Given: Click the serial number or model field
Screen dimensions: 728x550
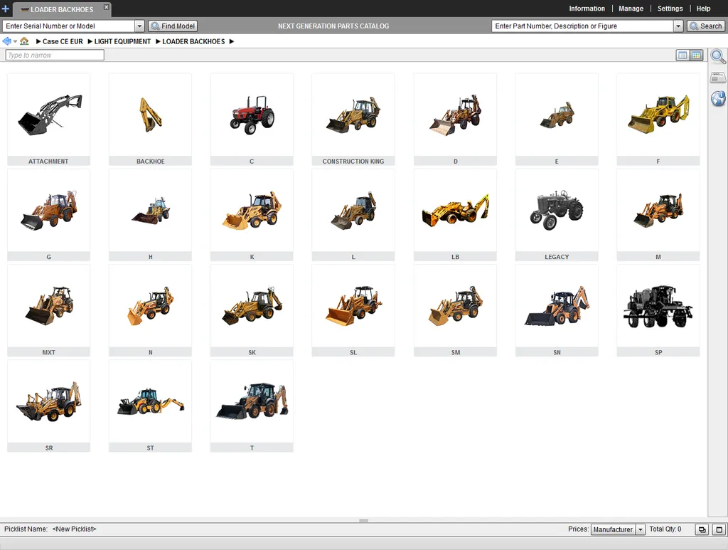Looking at the screenshot, I should pos(69,26).
